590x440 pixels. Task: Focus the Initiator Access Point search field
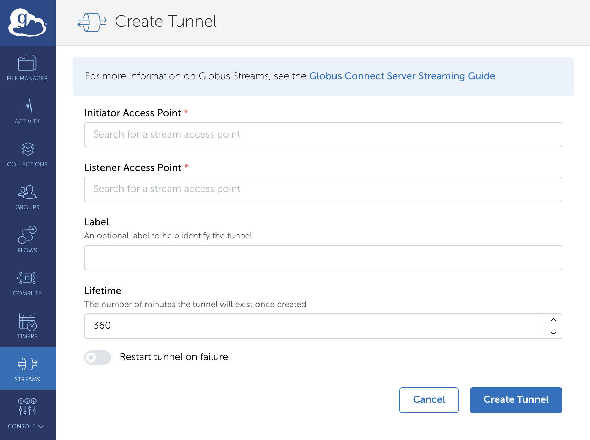point(323,135)
